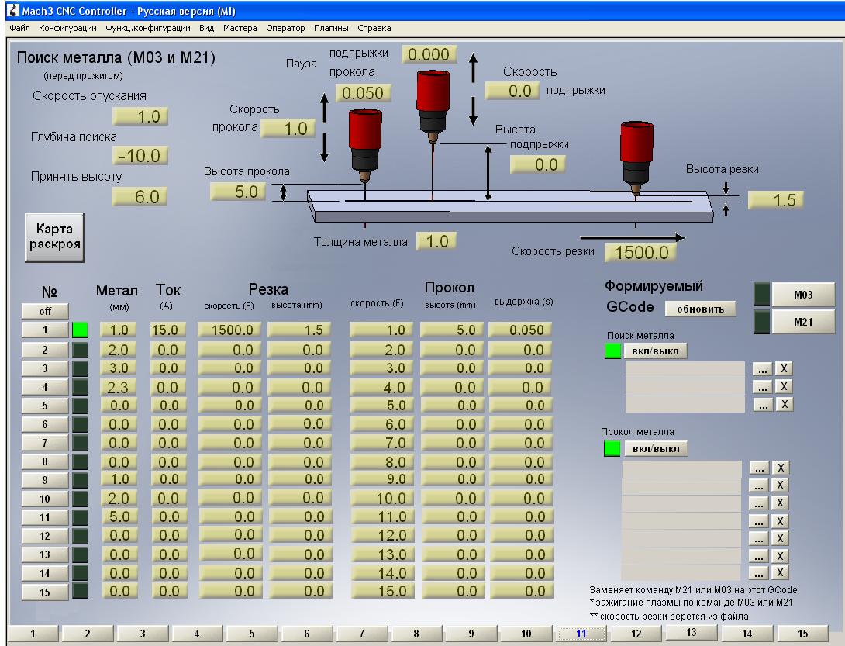Image resolution: width=845 pixels, height=646 pixels.
Task: Click first X clear button under Прокол металла
Action: coord(781,468)
